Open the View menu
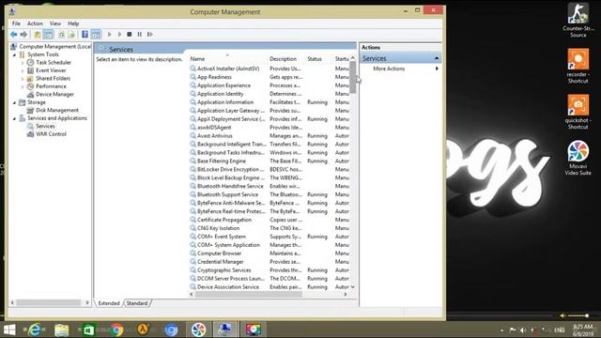 pyautogui.click(x=55, y=23)
